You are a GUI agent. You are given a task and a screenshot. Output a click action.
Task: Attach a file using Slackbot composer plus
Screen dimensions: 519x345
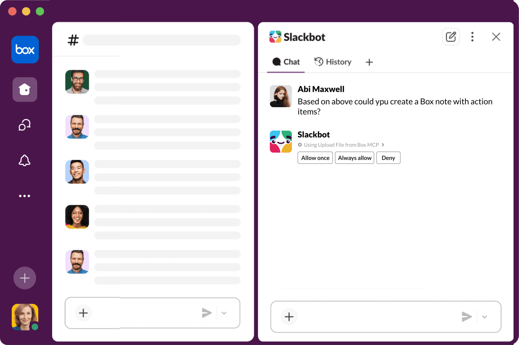tap(289, 317)
